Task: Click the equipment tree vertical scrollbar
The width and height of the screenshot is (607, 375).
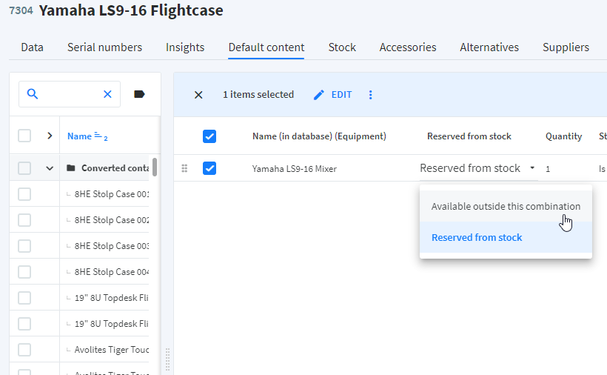Action: tap(155, 167)
